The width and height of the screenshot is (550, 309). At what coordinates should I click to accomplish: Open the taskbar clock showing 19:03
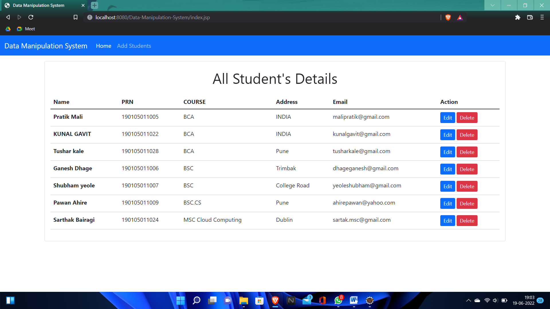click(x=523, y=300)
